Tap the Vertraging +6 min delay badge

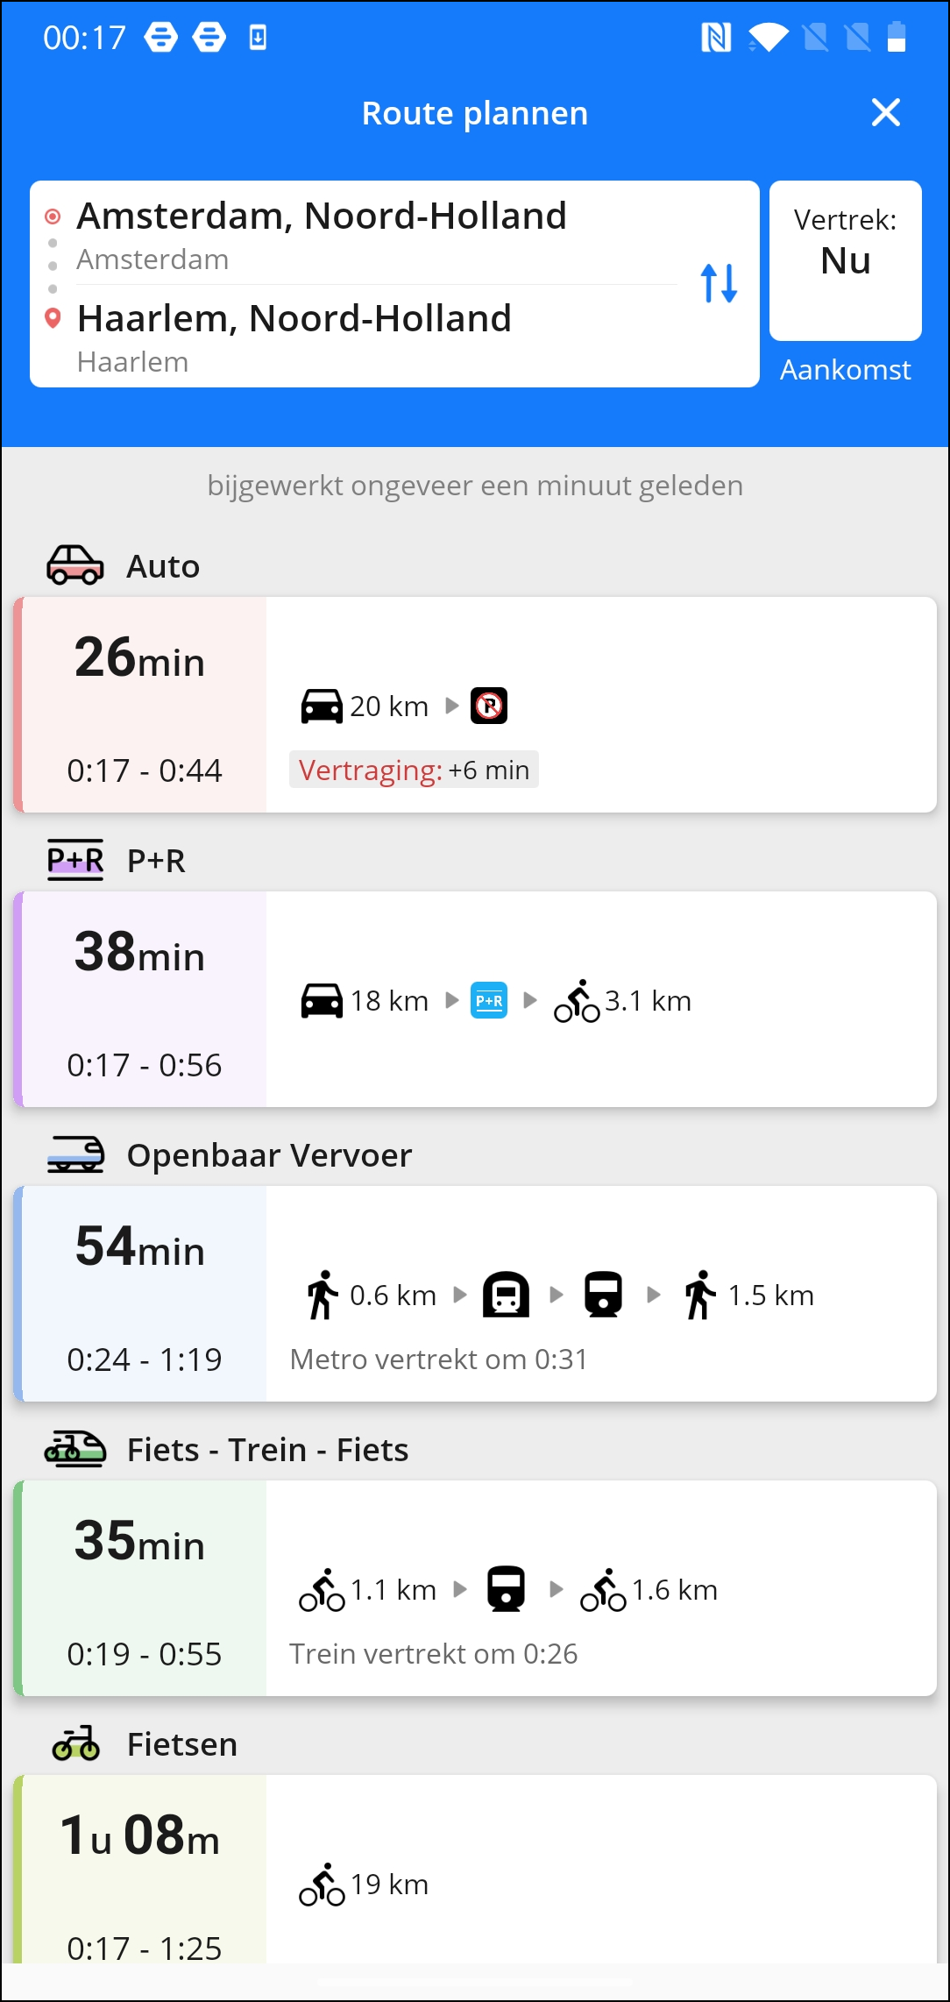[x=414, y=770]
